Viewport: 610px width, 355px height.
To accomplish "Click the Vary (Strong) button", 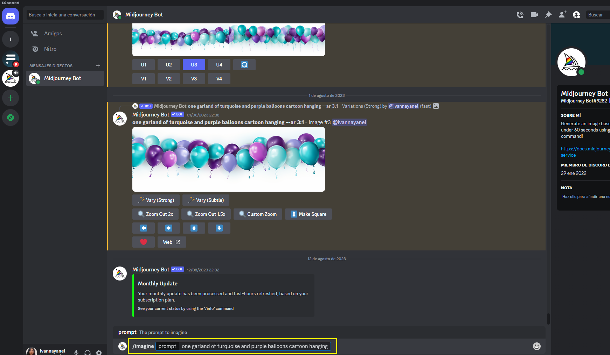I will (x=156, y=200).
